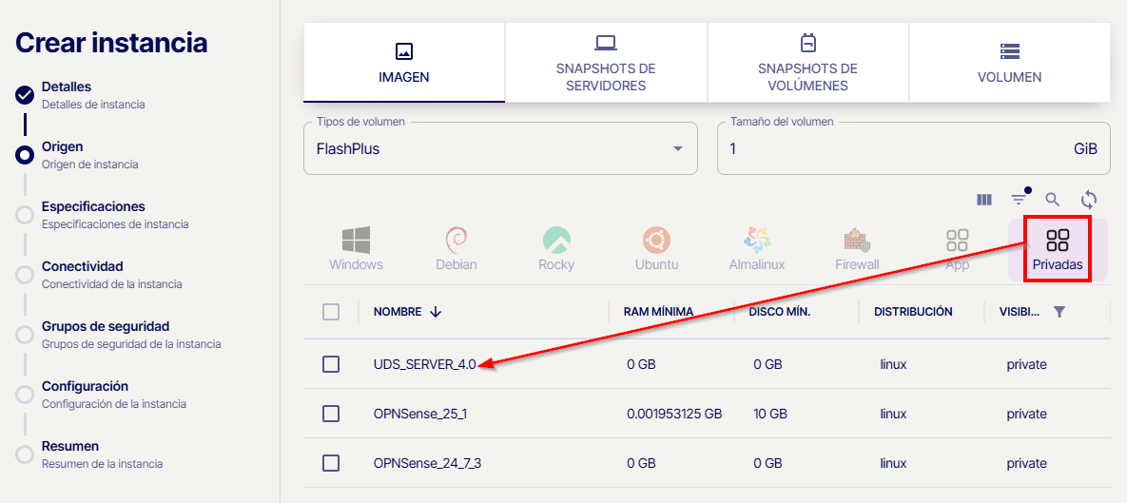Select the Almalinux image icon
Viewport: 1127px width, 503px height.
(x=757, y=241)
